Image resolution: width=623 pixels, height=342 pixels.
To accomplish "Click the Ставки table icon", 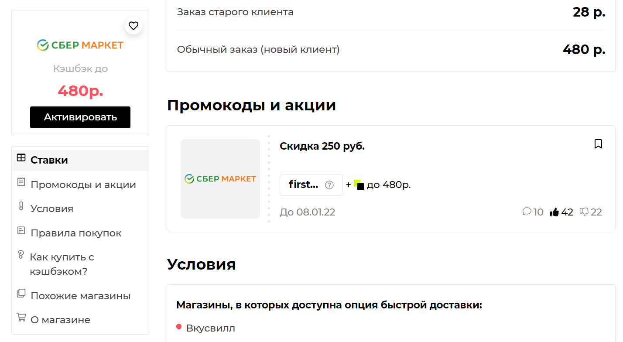I will click(x=21, y=158).
